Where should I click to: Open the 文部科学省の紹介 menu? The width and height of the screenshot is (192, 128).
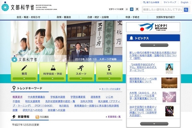click(x=166, y=17)
